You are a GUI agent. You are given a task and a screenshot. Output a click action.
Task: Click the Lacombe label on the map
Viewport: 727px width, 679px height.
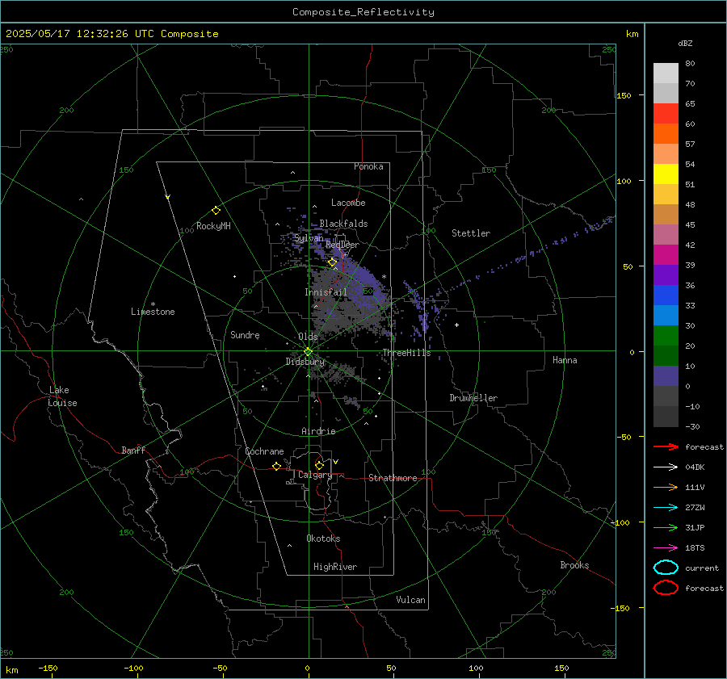pyautogui.click(x=348, y=203)
